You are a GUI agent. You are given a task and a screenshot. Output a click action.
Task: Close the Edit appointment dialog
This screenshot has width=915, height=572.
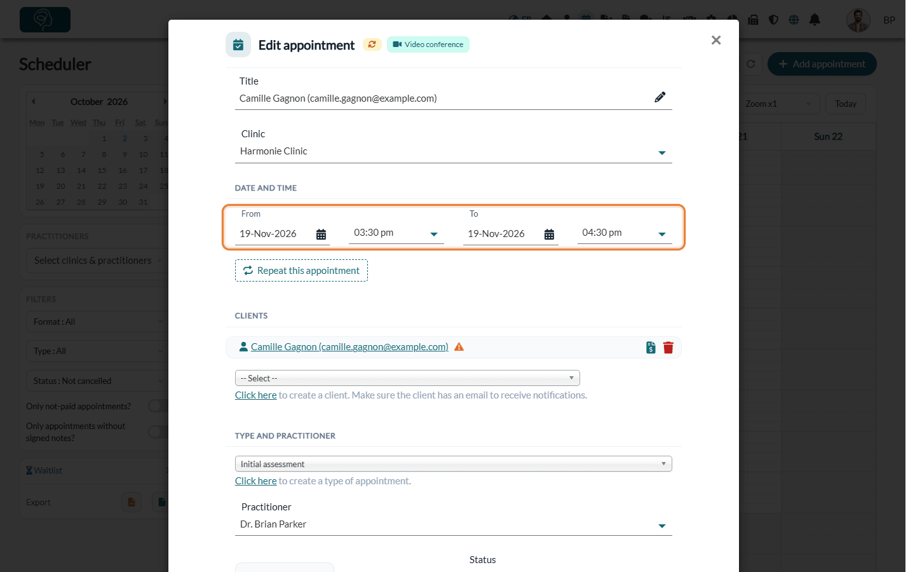(716, 40)
